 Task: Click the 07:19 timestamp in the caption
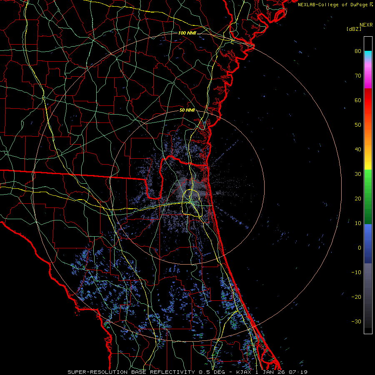[x=298, y=372]
